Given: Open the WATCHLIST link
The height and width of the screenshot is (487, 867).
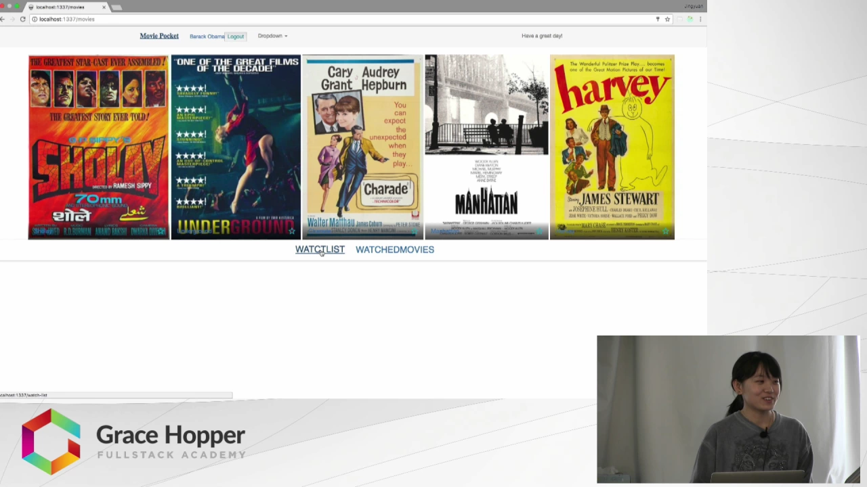Looking at the screenshot, I should click(x=320, y=250).
